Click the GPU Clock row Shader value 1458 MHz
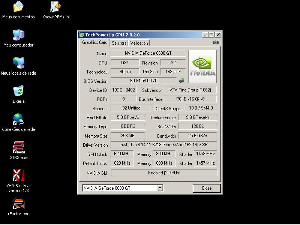Screen dimensions: 300x225 [x=205, y=154]
